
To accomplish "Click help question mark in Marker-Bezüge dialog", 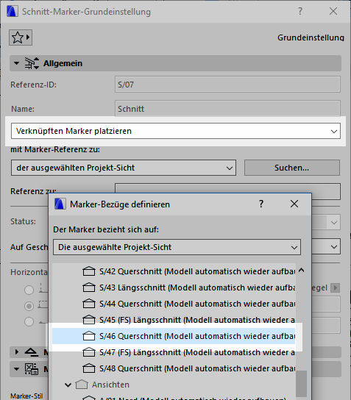I will coord(261,204).
